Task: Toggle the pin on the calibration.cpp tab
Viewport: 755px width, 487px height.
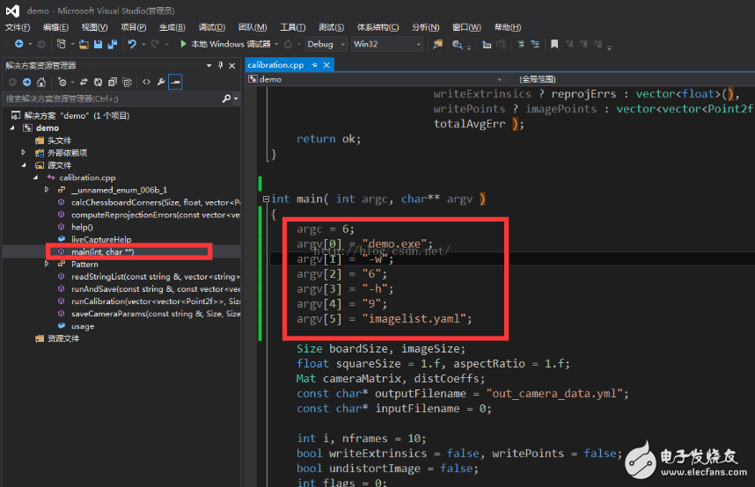Action: coord(314,65)
